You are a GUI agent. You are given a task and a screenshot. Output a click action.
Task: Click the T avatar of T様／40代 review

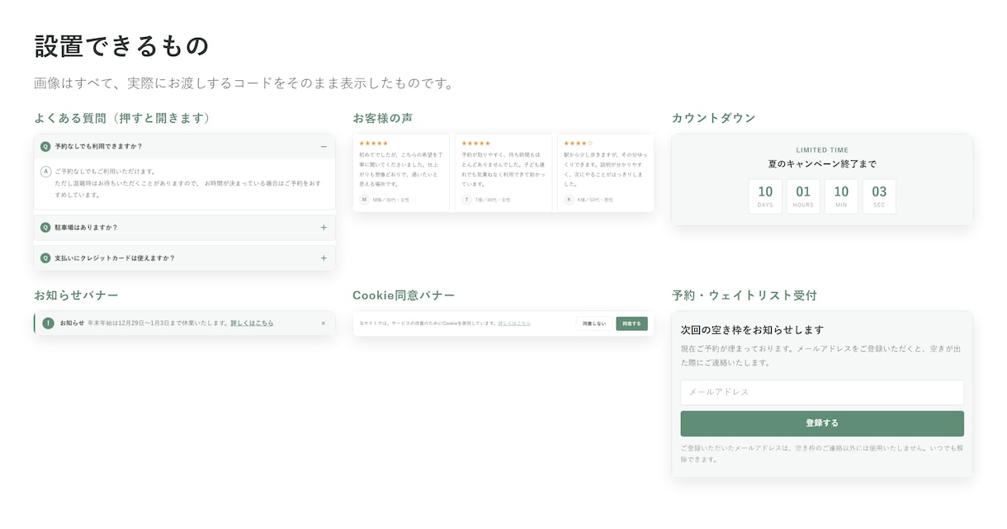point(466,200)
